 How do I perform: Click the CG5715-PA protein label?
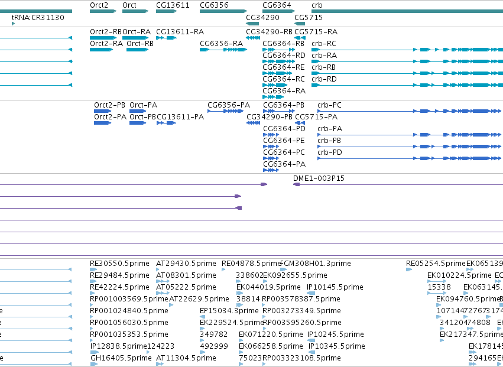click(316, 117)
